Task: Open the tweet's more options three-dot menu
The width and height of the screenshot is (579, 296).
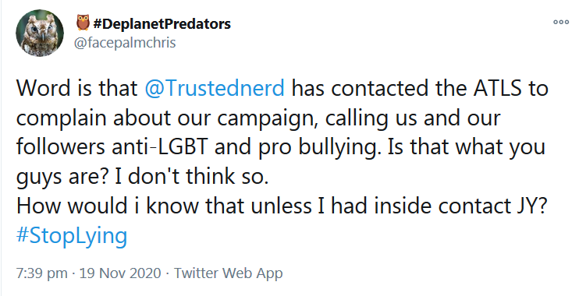Action: (560, 22)
